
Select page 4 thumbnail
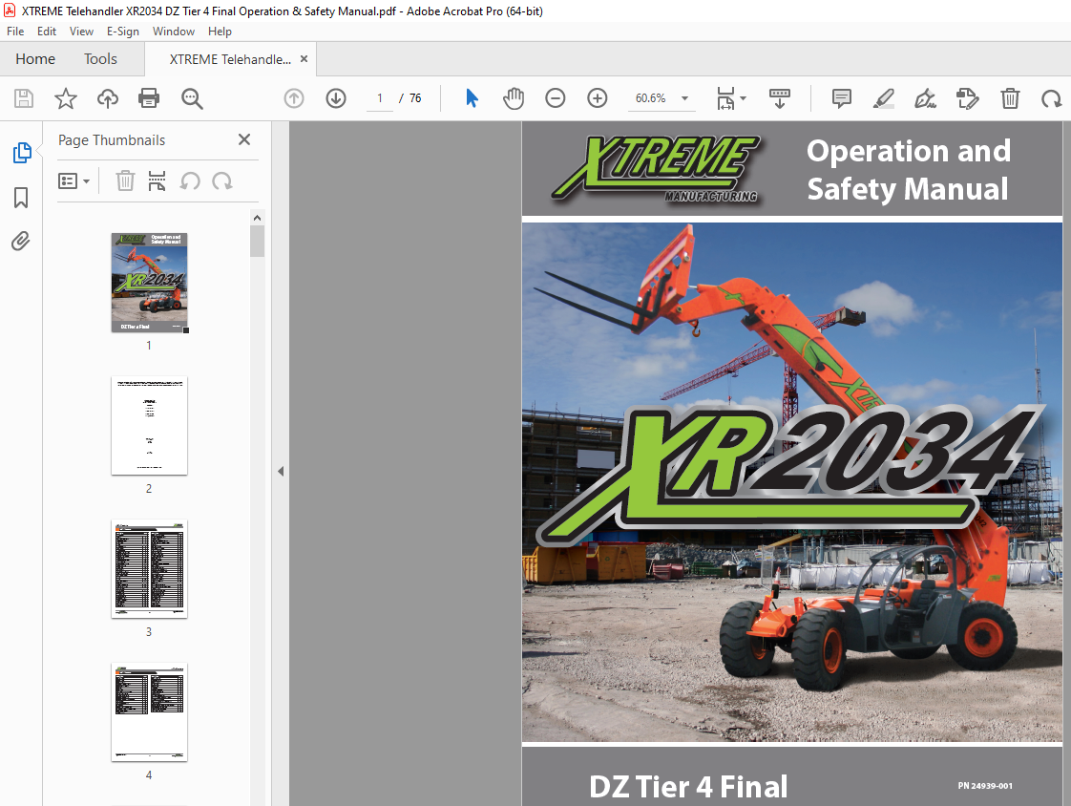pyautogui.click(x=150, y=712)
